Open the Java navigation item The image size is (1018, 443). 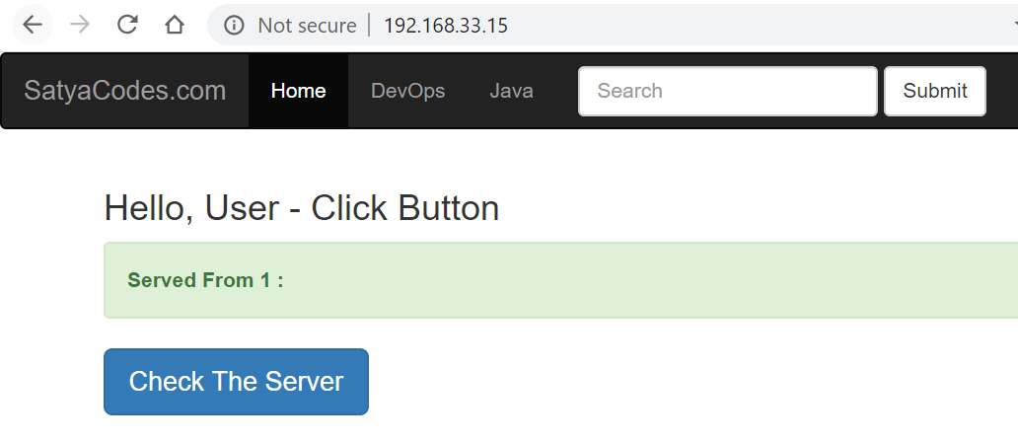pos(511,91)
